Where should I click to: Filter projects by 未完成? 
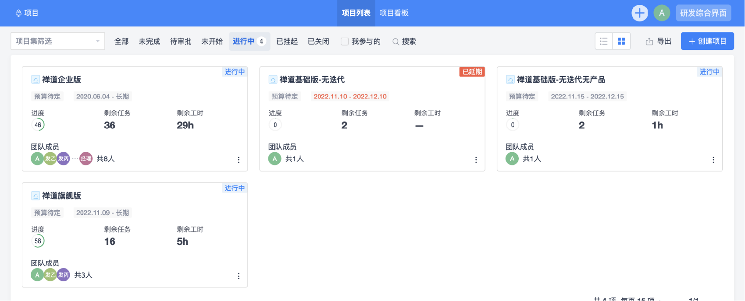click(x=150, y=42)
